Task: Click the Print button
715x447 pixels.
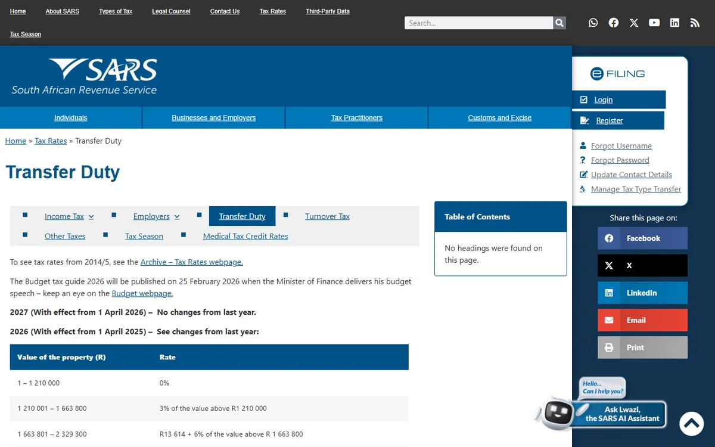Action: [643, 347]
